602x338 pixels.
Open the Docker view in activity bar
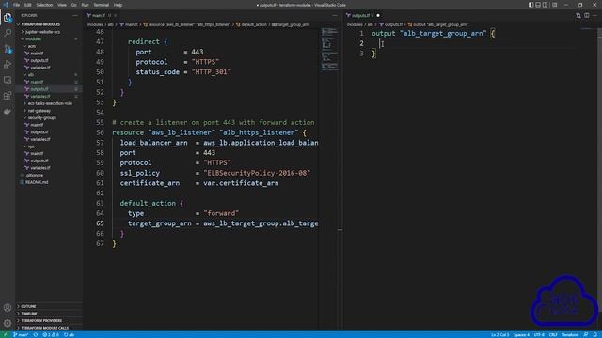8,111
